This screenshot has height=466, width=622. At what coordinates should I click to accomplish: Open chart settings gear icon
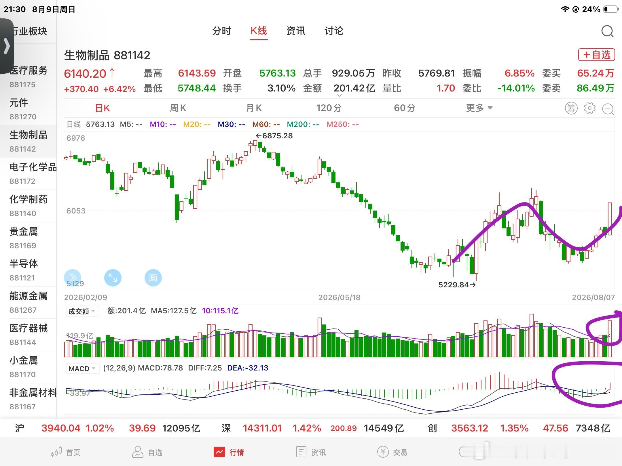click(589, 108)
